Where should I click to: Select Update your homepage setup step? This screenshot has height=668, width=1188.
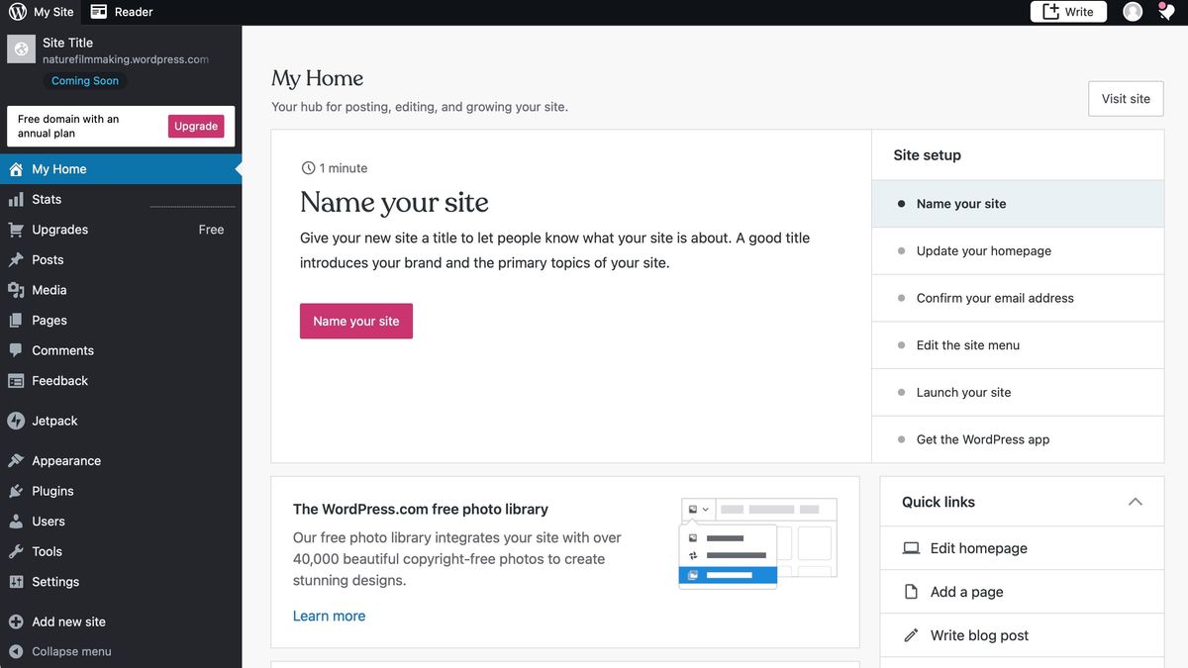pyautogui.click(x=983, y=250)
